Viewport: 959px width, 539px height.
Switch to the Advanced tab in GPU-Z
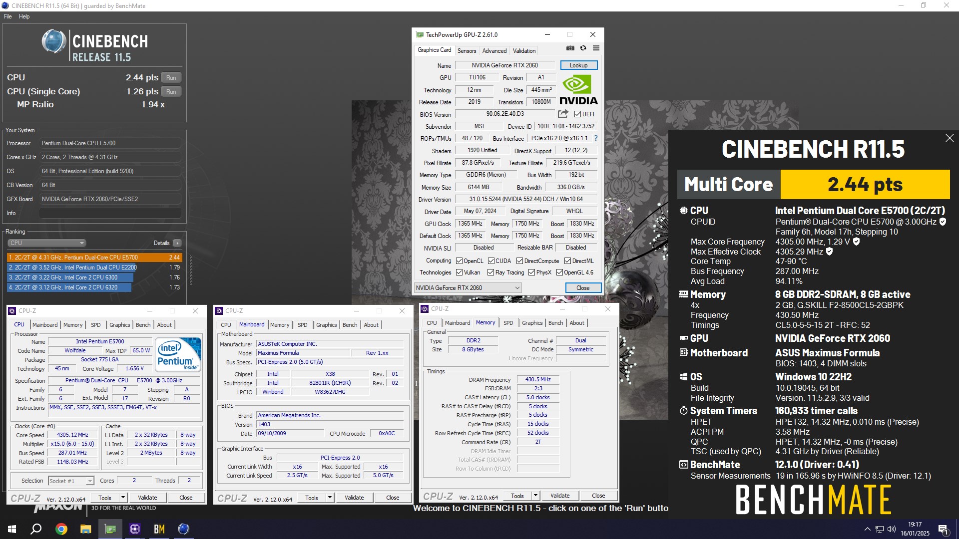coord(494,51)
